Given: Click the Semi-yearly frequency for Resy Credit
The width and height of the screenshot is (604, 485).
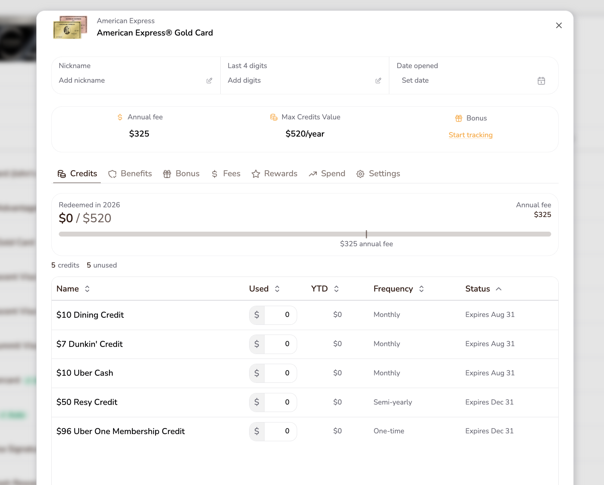Looking at the screenshot, I should pyautogui.click(x=393, y=402).
